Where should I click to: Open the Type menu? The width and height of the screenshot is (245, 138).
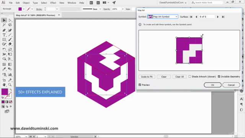click(x=35, y=3)
